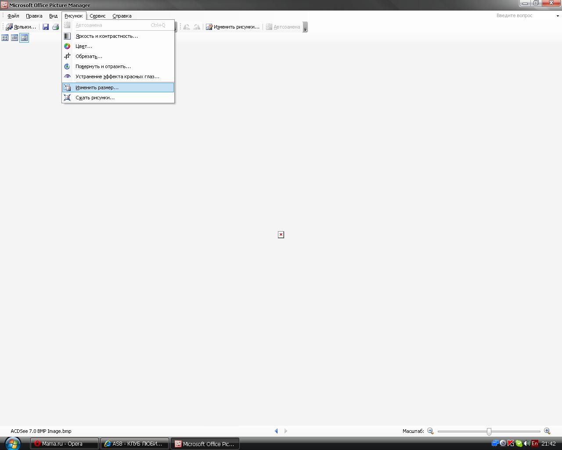Switch to single picture view
562x450 pixels.
point(24,38)
